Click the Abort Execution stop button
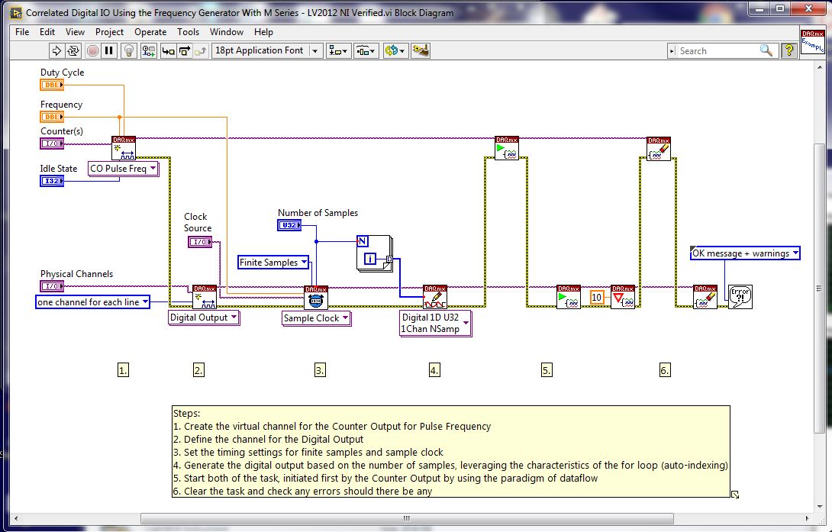Image resolution: width=832 pixels, height=532 pixels. pos(92,51)
